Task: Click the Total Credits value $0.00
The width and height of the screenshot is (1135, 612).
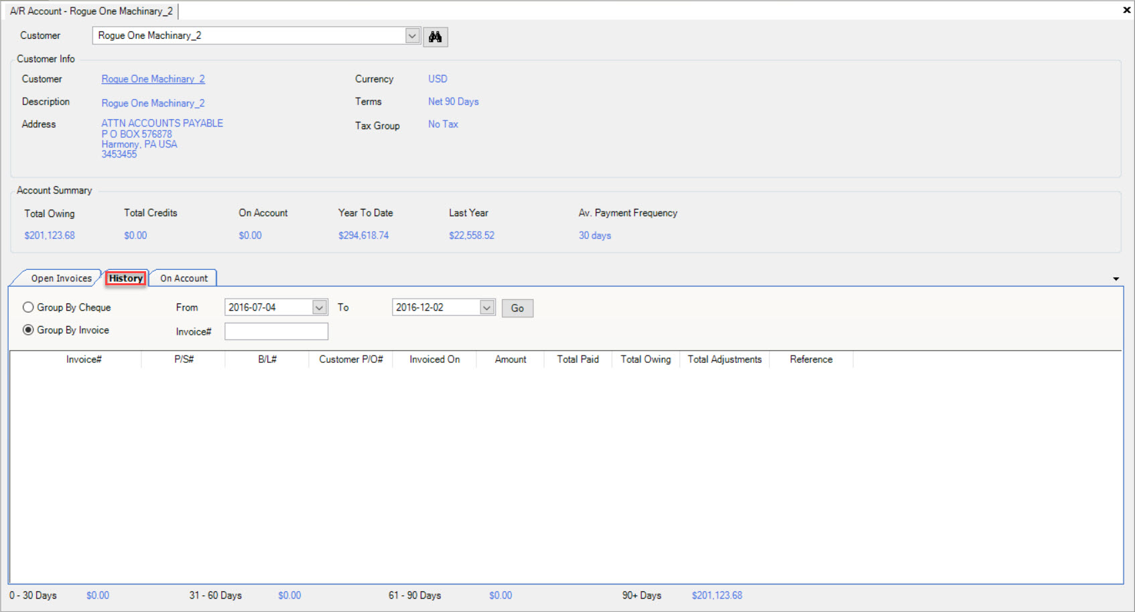Action: [x=135, y=236]
